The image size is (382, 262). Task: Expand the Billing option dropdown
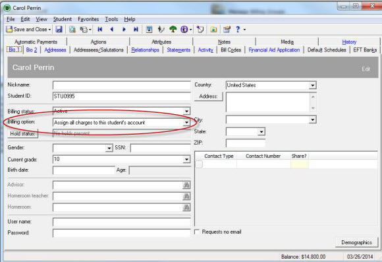coord(186,122)
